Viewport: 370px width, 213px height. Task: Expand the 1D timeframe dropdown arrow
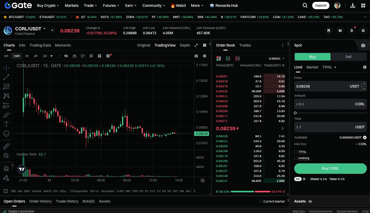pyautogui.click(x=51, y=56)
